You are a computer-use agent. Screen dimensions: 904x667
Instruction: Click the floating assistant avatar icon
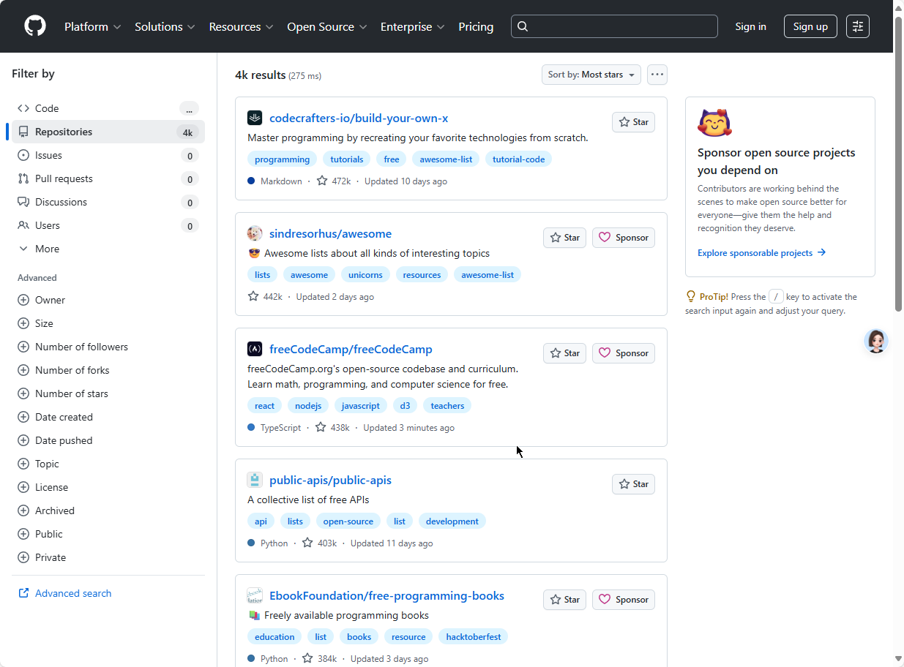click(875, 341)
